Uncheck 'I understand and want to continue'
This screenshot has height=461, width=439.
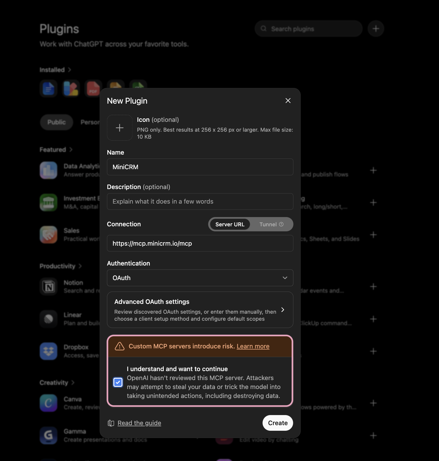click(118, 382)
